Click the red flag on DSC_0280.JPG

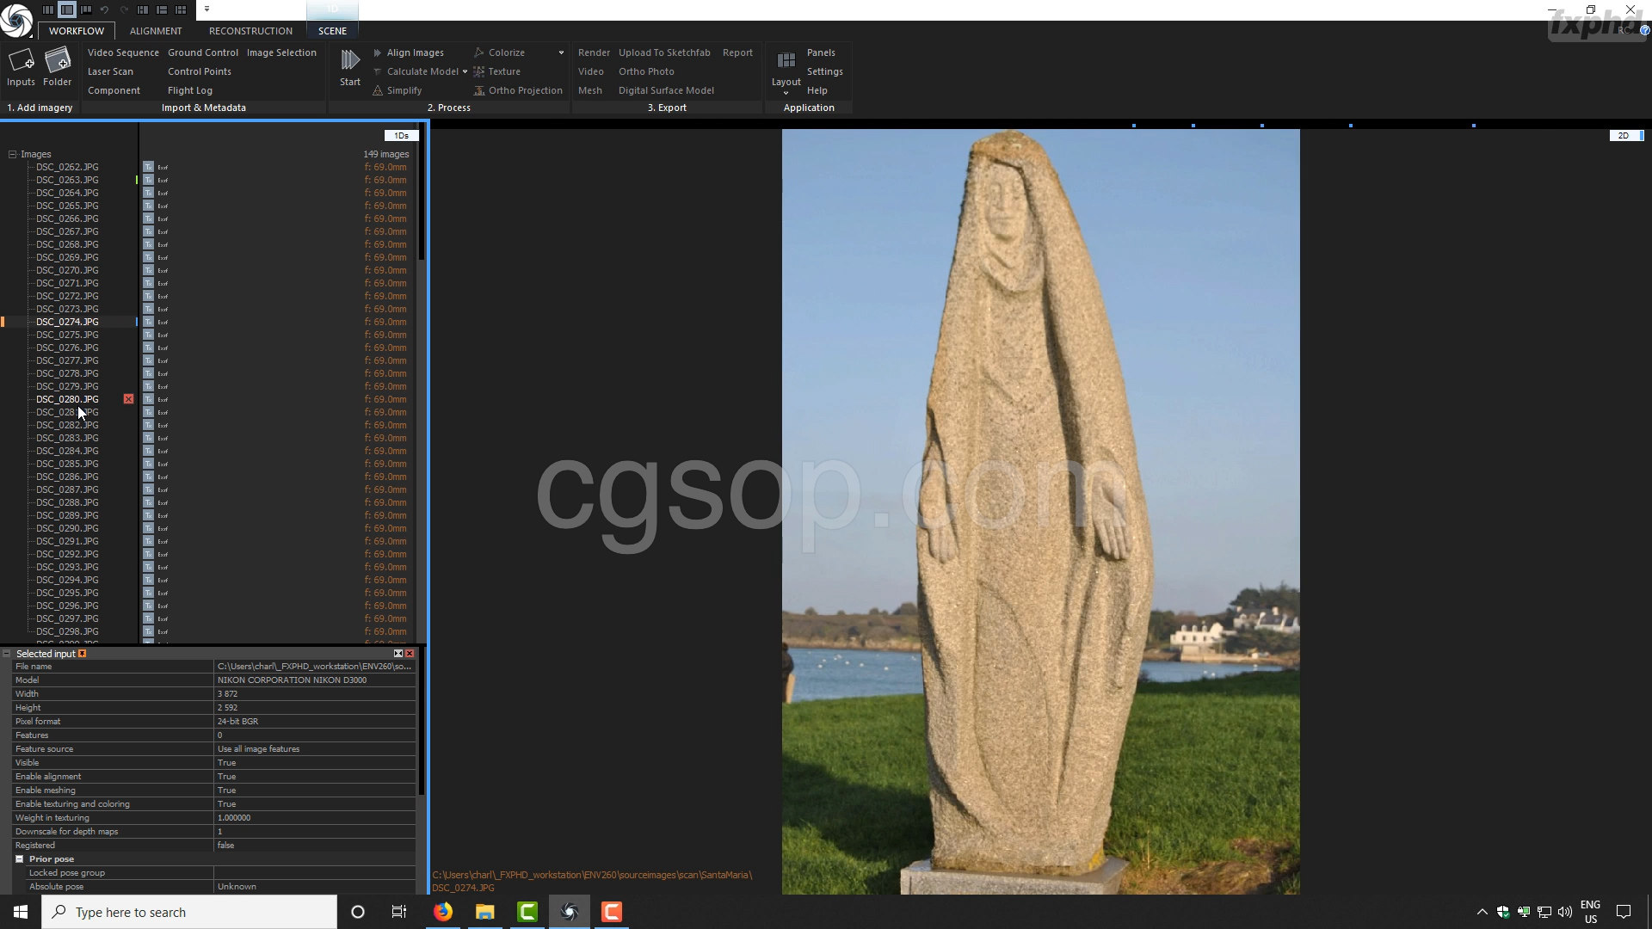coord(128,399)
